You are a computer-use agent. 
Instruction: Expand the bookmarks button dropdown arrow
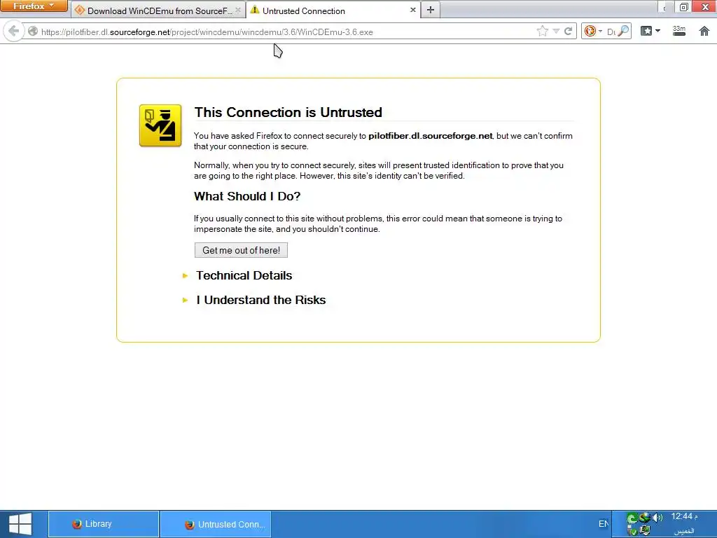(657, 31)
